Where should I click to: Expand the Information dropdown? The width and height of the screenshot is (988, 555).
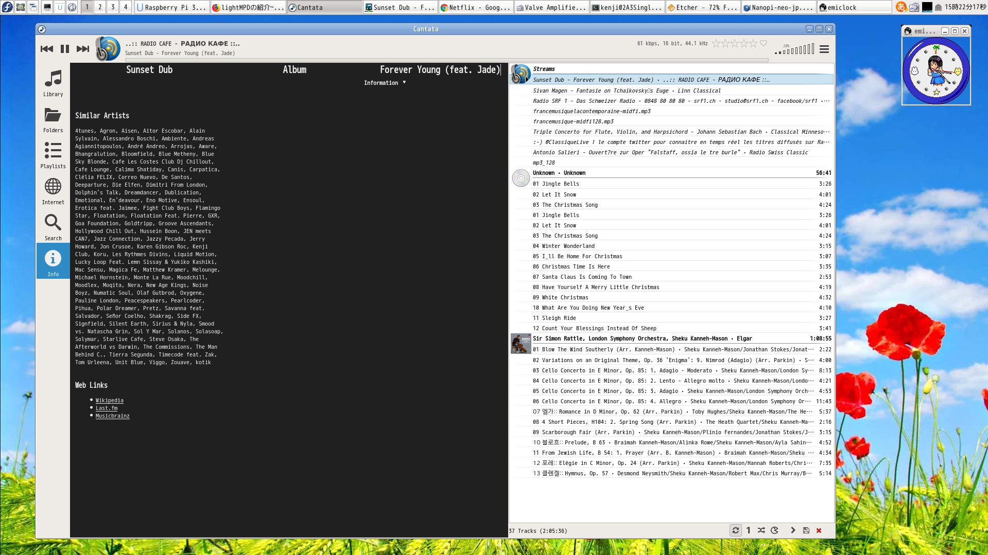coord(385,83)
